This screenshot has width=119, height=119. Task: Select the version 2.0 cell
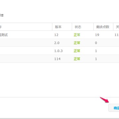pos(57,43)
